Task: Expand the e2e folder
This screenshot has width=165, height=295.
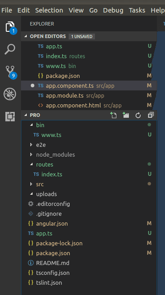Action: click(x=31, y=145)
